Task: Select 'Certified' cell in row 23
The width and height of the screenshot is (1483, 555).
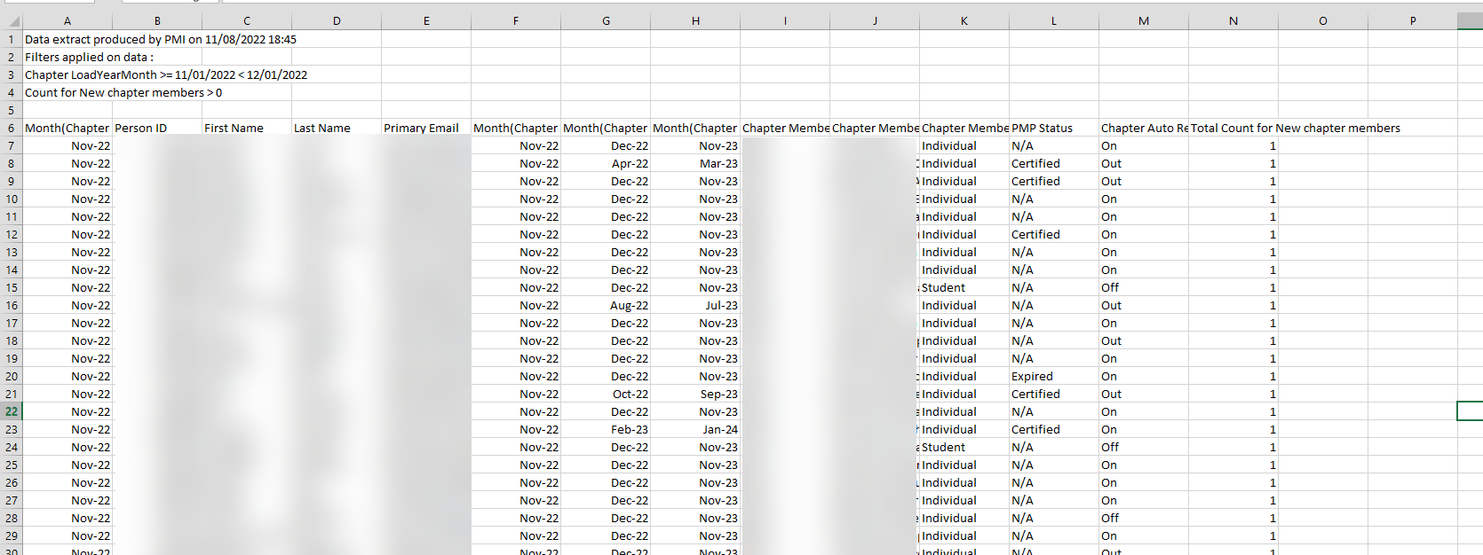Action: 1054,429
